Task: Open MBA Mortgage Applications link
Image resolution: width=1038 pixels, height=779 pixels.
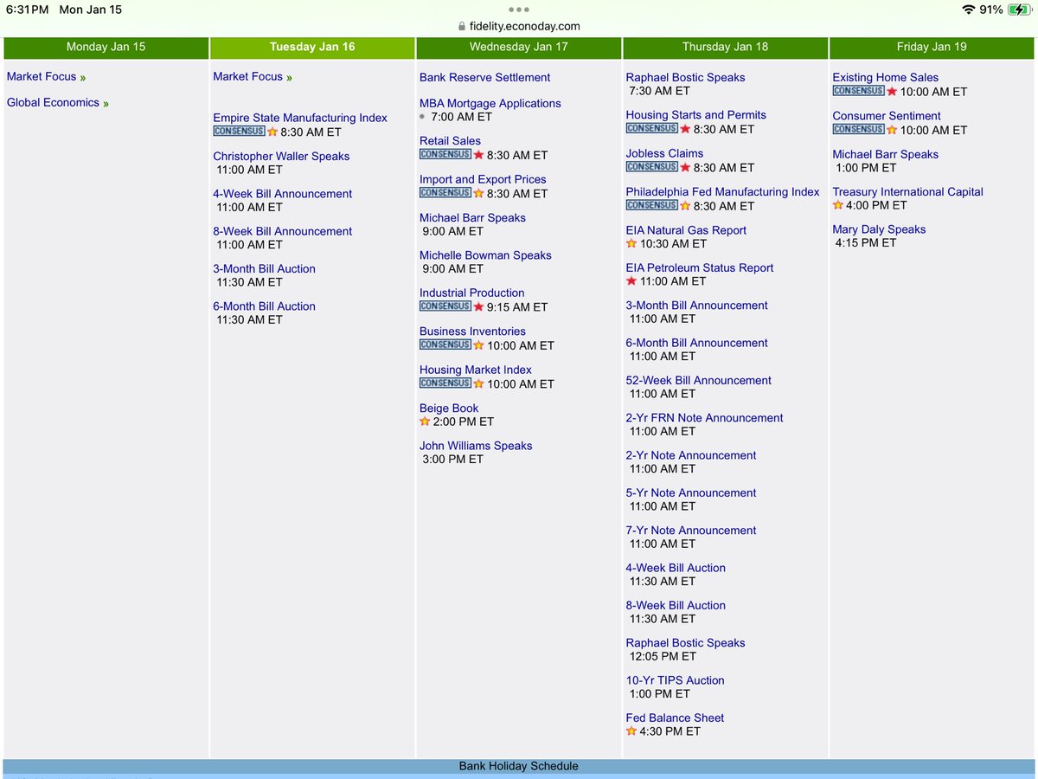Action: coord(490,103)
